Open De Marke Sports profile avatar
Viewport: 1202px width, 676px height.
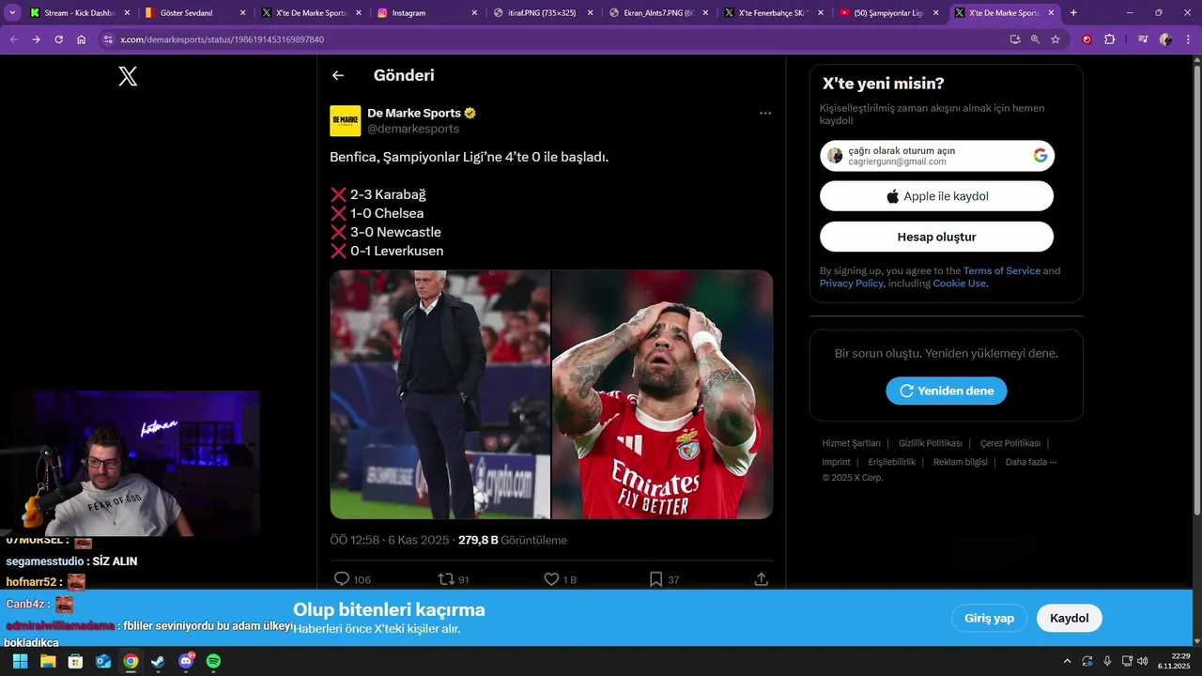tap(346, 120)
